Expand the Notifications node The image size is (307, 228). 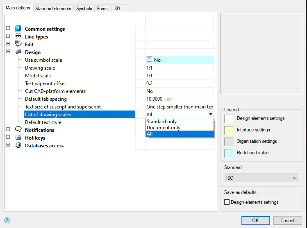pos(8,129)
